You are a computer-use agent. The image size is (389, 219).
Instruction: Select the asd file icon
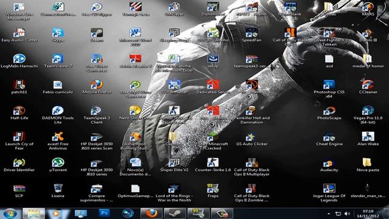coord(329,60)
